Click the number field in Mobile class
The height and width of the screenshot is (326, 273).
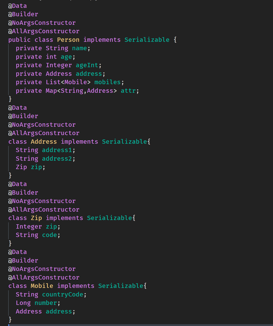click(x=46, y=303)
